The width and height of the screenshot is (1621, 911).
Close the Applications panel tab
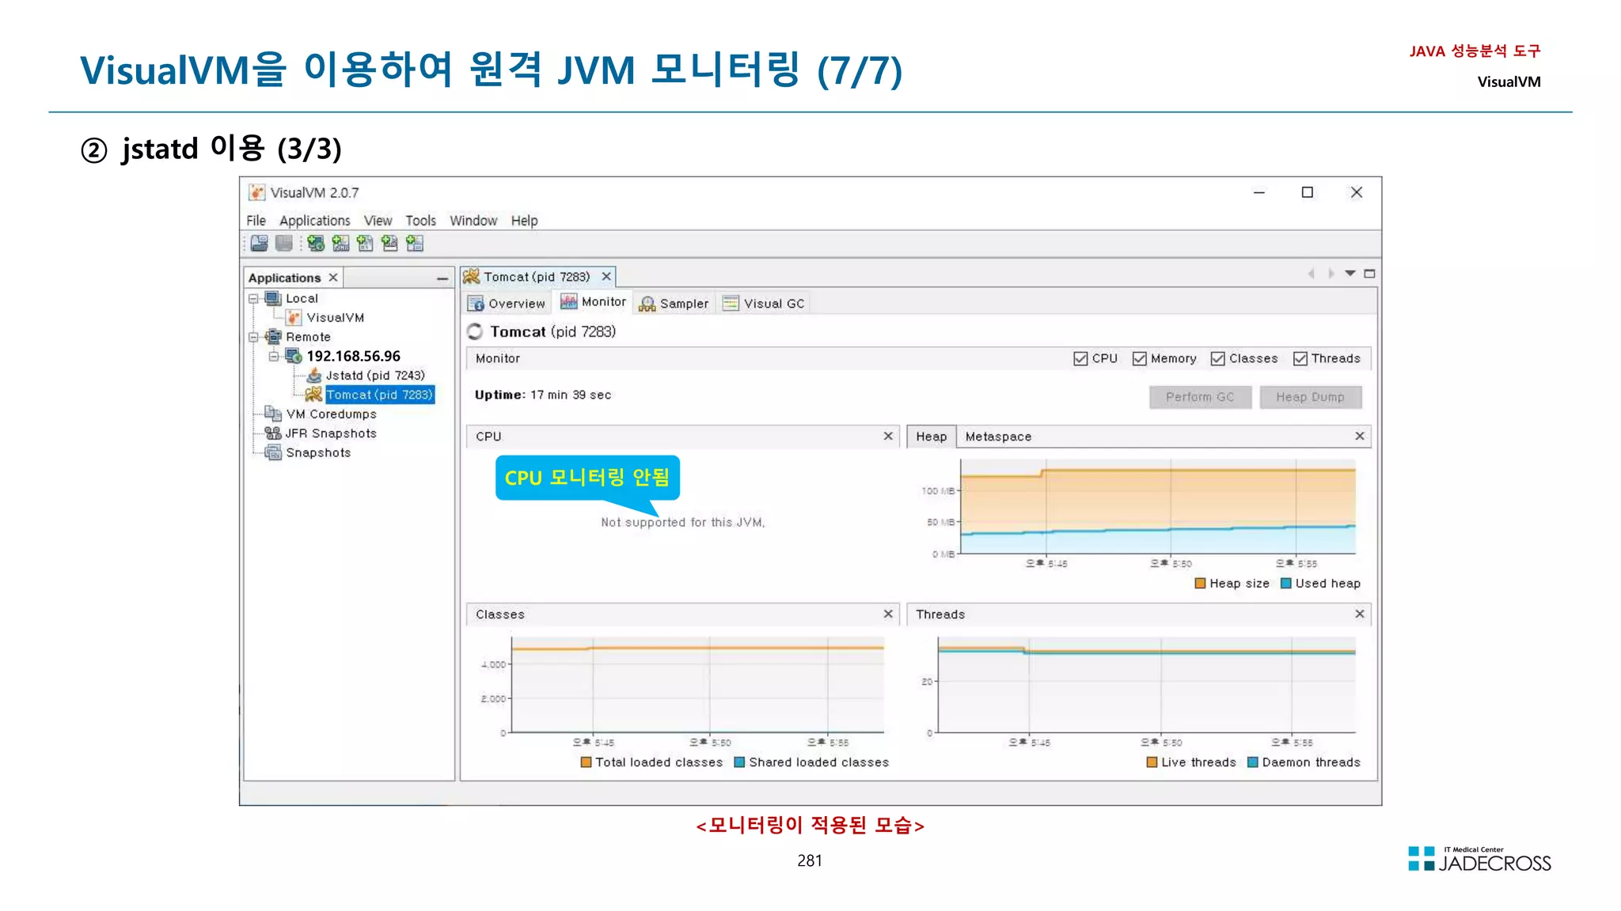[x=333, y=278]
